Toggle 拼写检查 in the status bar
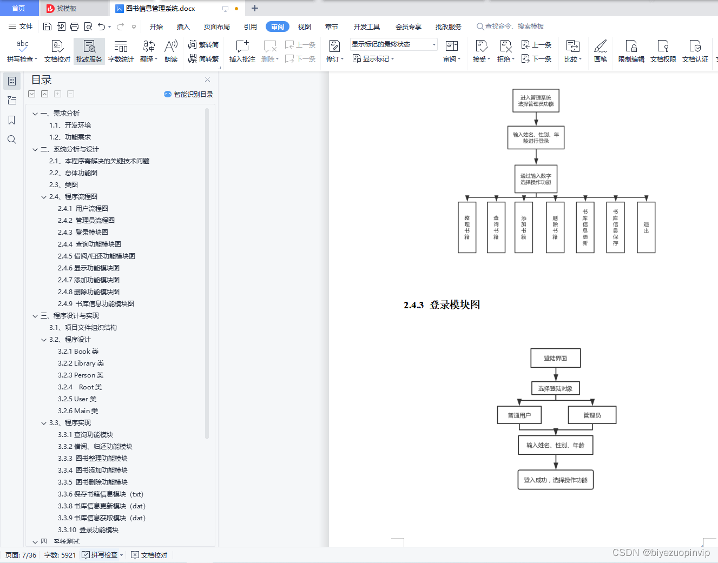 point(101,554)
